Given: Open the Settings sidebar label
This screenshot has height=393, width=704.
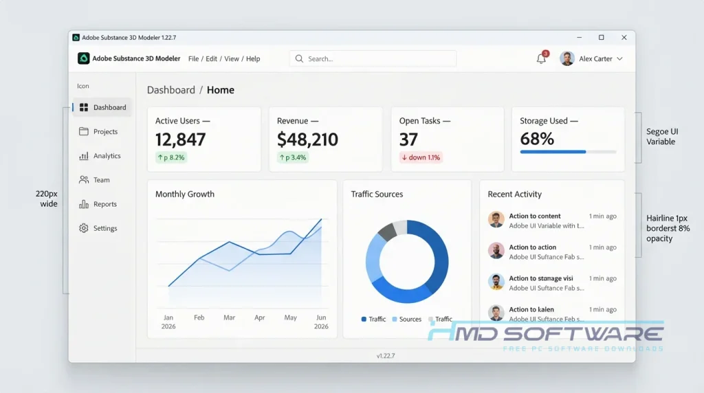Looking at the screenshot, I should [105, 228].
